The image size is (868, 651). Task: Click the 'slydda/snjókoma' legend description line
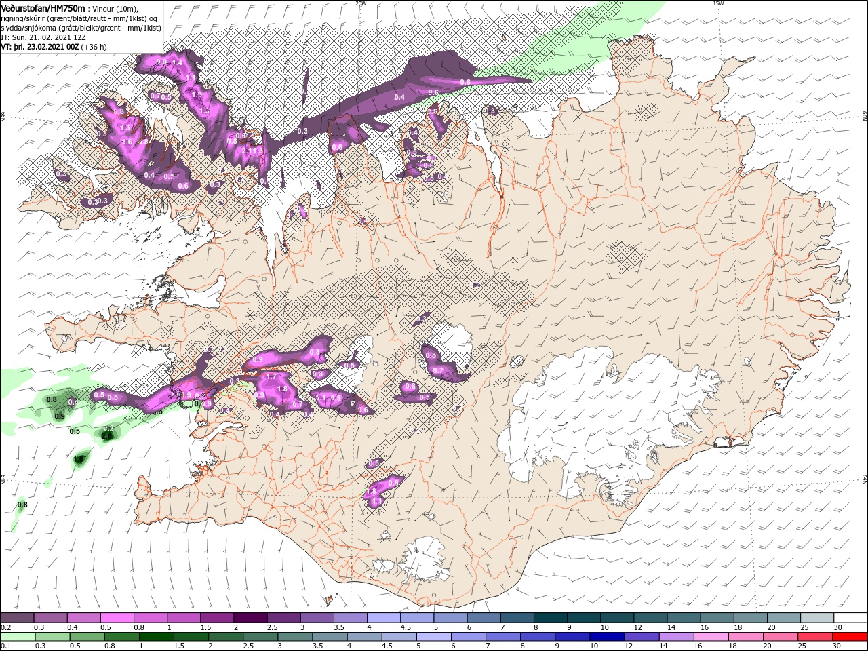point(81,27)
